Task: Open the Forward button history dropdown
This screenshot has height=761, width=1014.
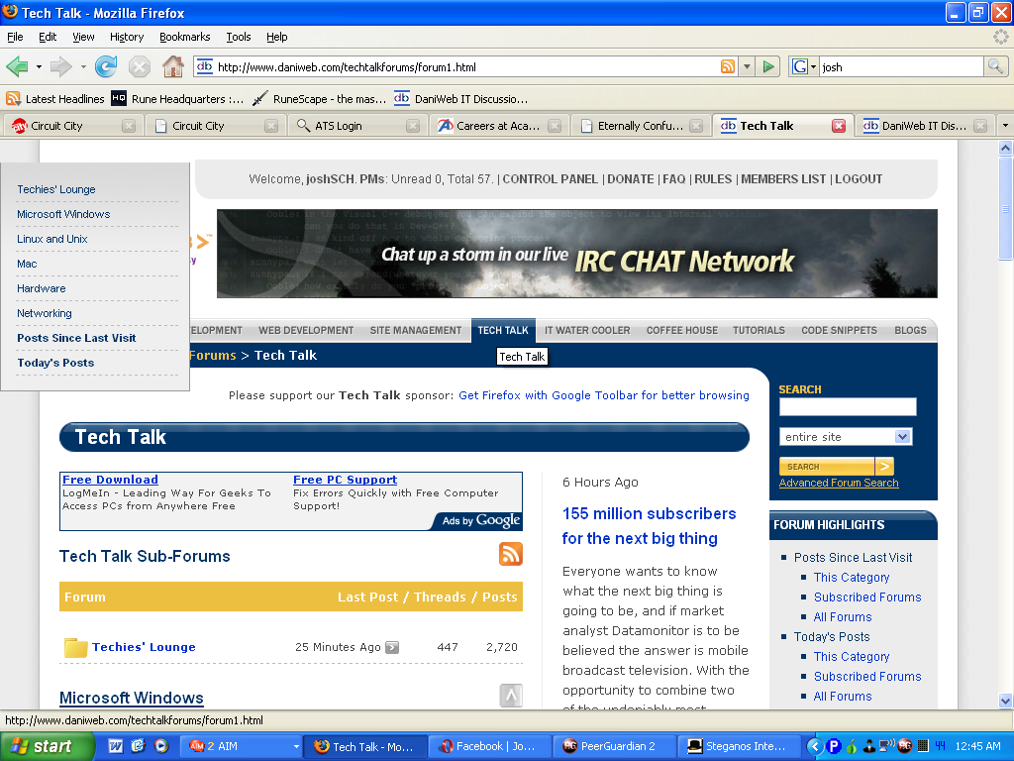Action: coord(83,66)
